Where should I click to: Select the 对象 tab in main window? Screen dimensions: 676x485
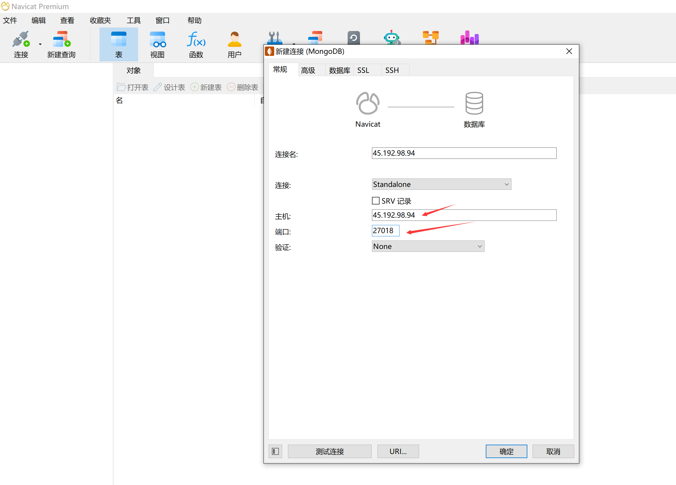[x=133, y=70]
